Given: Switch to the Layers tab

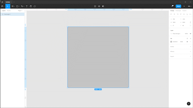Looking at the screenshot, I should click(x=4, y=11).
